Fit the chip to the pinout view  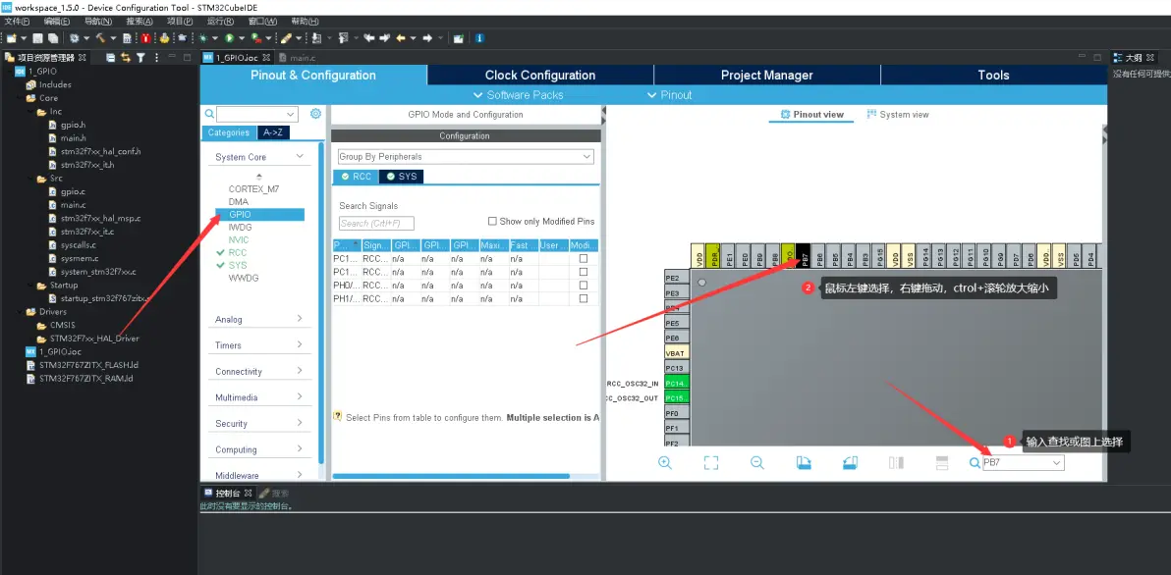pyautogui.click(x=711, y=463)
